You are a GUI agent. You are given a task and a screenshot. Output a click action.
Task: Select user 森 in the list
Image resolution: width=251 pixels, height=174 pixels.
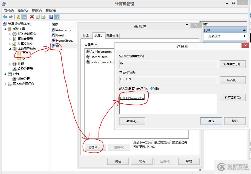coord(55,46)
